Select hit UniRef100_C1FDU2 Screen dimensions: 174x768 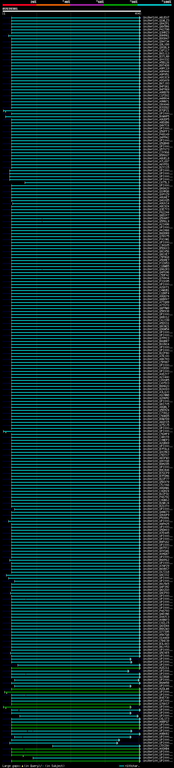point(156,95)
